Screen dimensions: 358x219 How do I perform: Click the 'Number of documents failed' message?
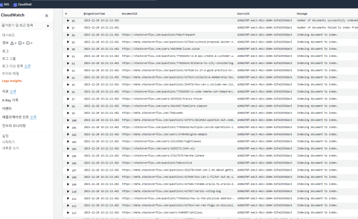[x=327, y=27]
